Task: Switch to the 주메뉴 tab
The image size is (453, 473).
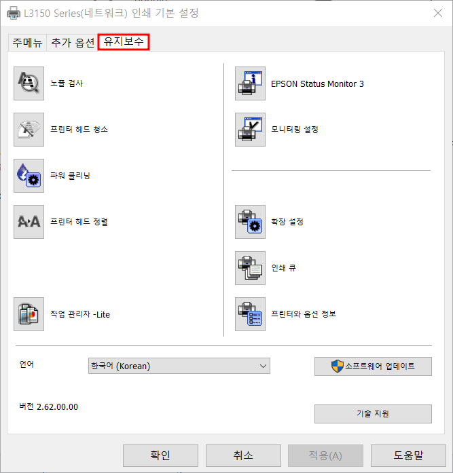Action: (27, 43)
